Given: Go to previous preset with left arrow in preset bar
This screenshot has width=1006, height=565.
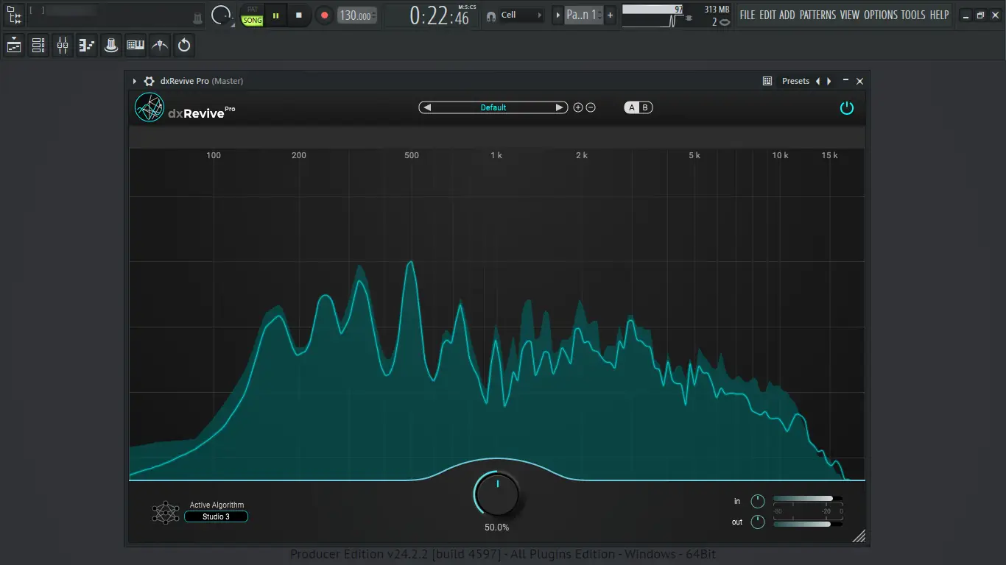Looking at the screenshot, I should tap(426, 107).
